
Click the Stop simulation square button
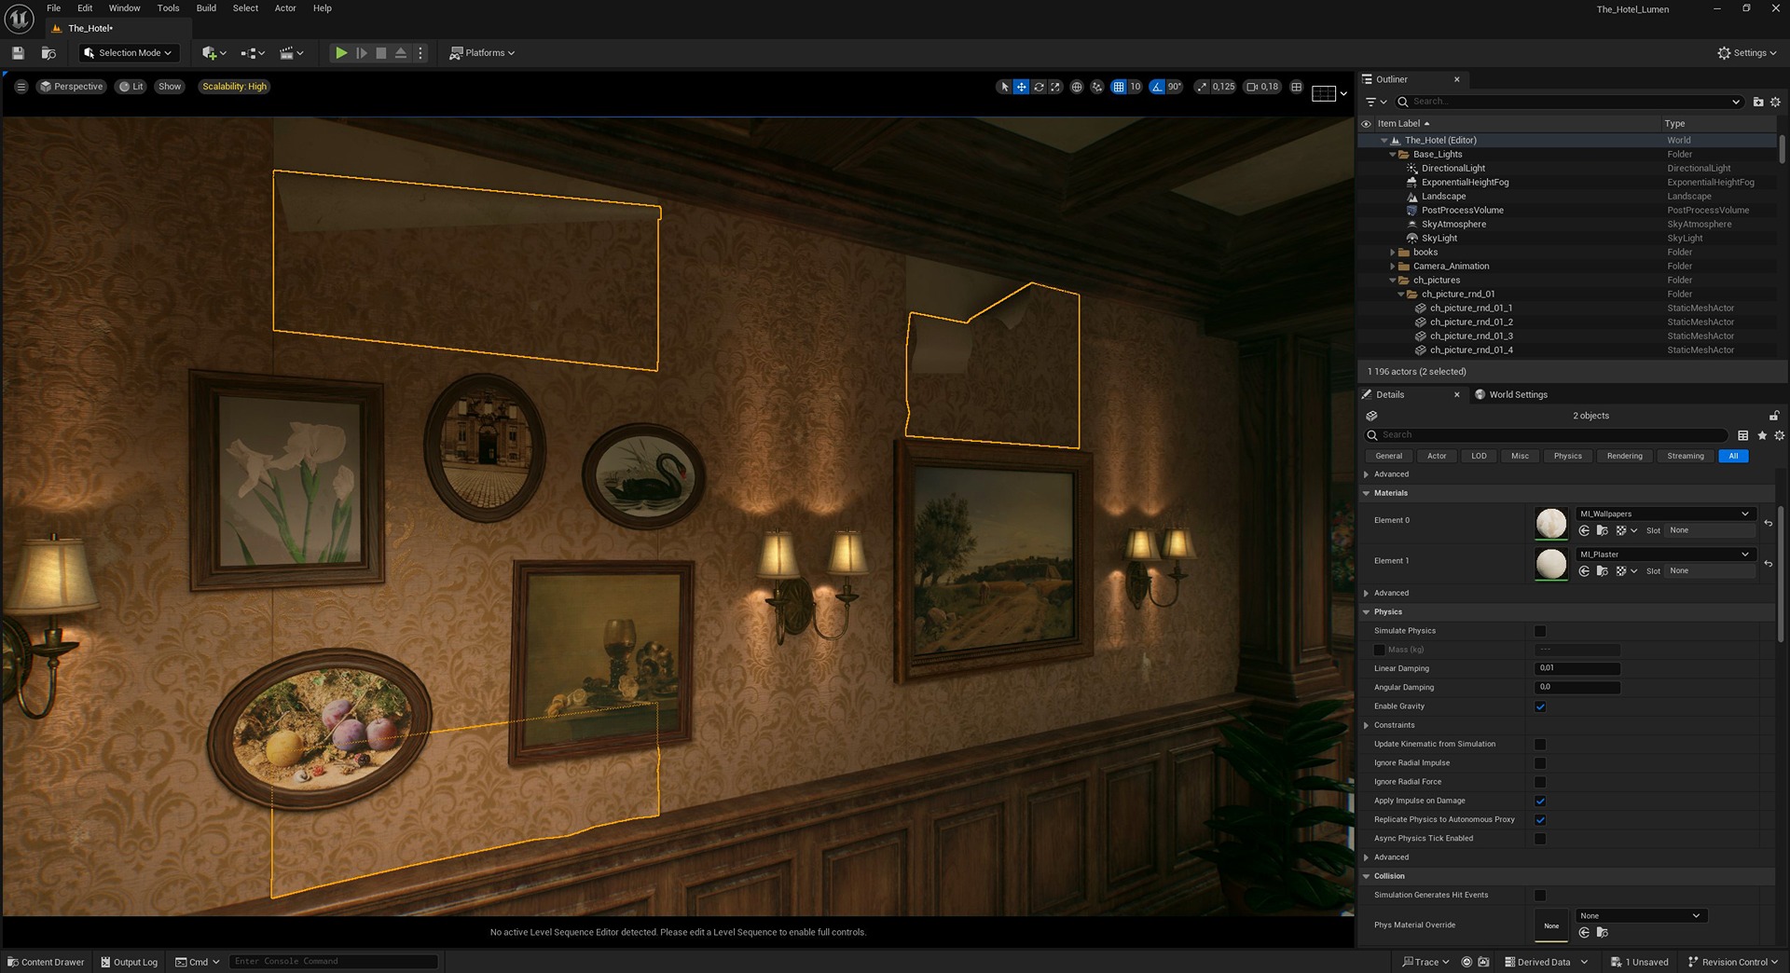381,53
